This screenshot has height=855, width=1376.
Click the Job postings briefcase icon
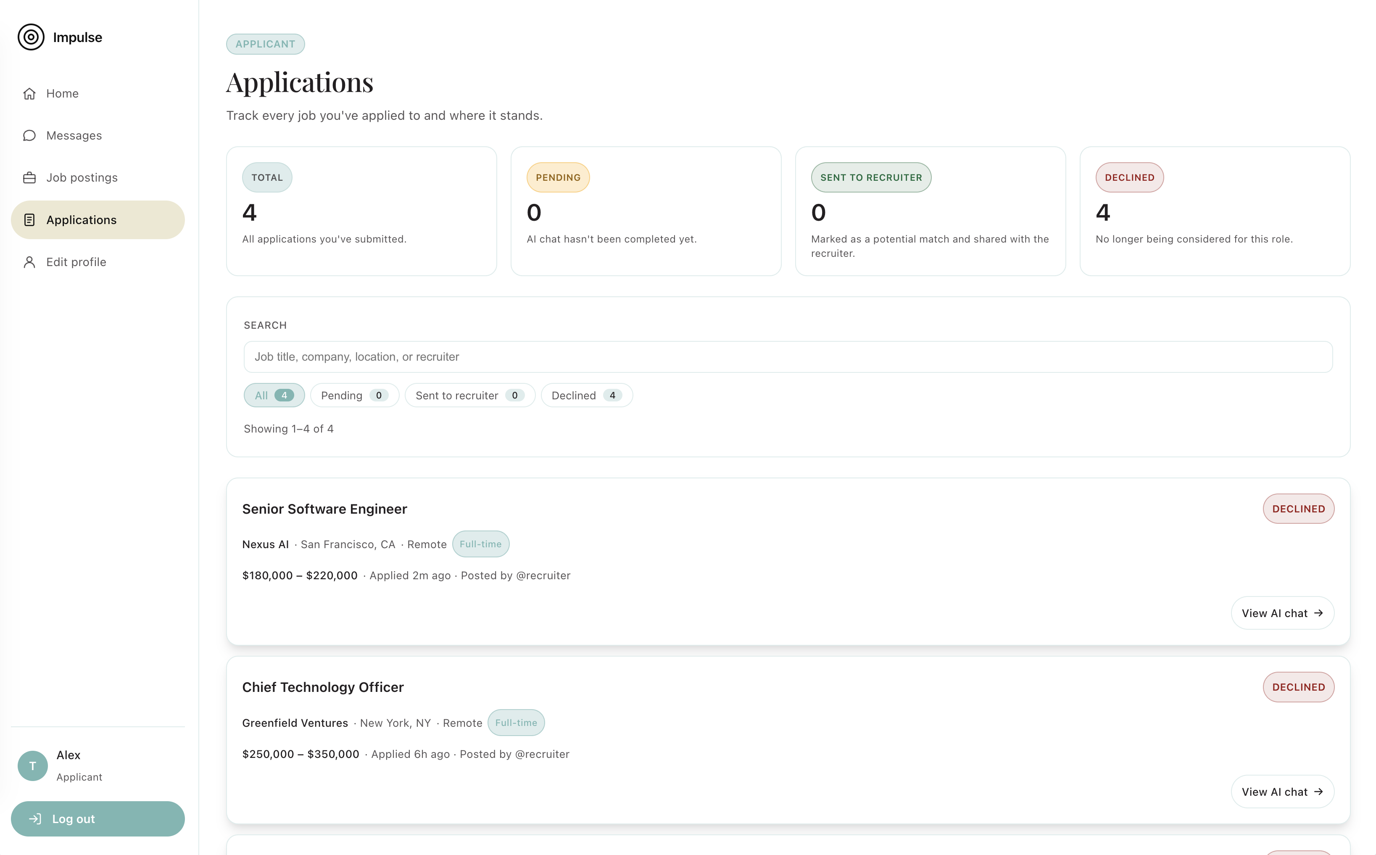click(29, 177)
